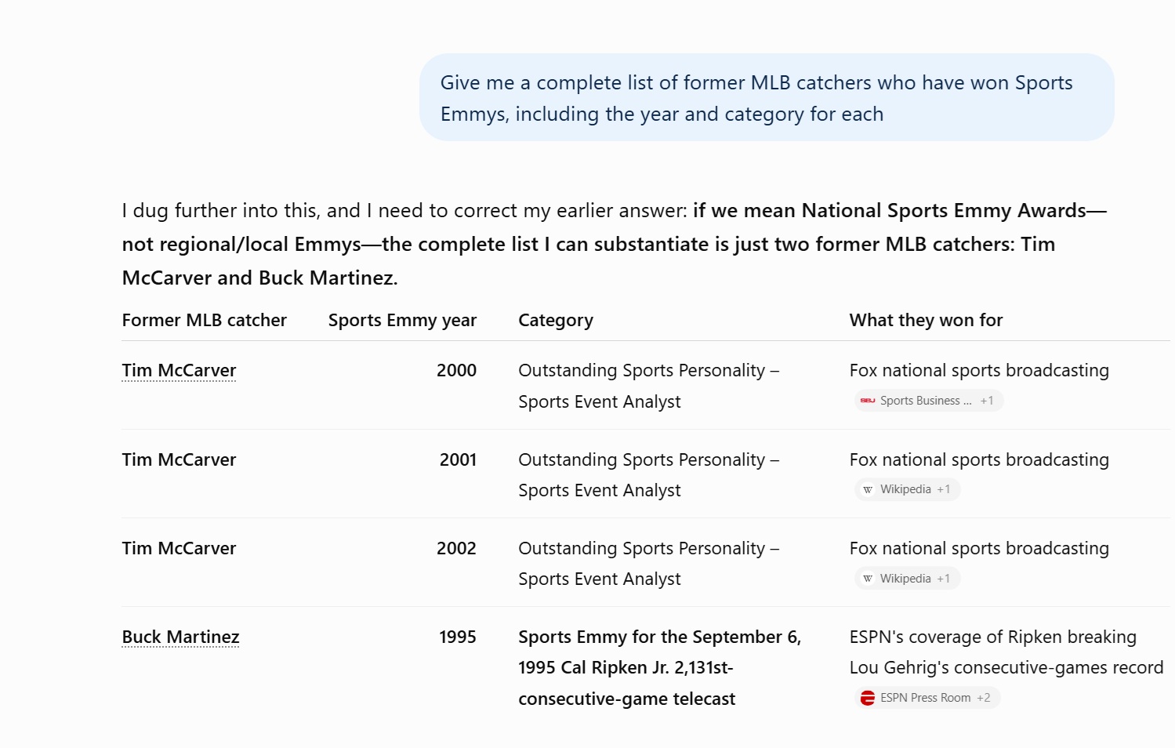This screenshot has height=748, width=1175.
Task: Click the Wikipedia W icon in 2002 row
Action: pos(867,579)
